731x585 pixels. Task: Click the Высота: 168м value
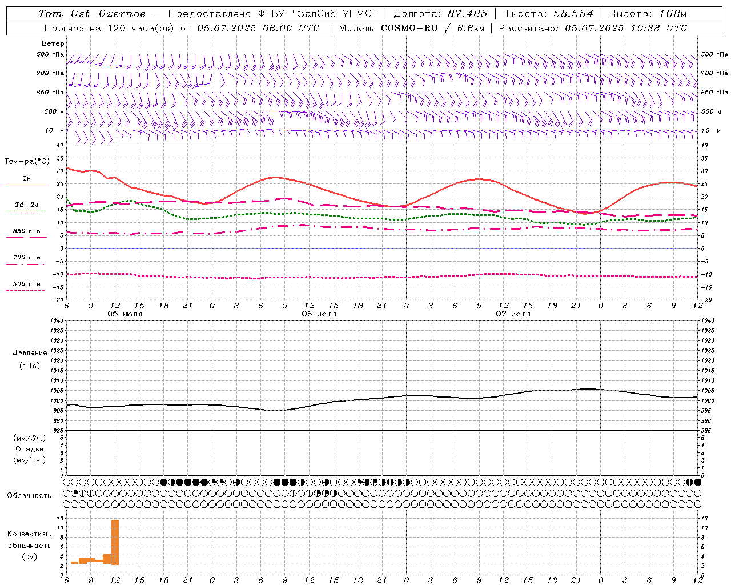click(648, 14)
